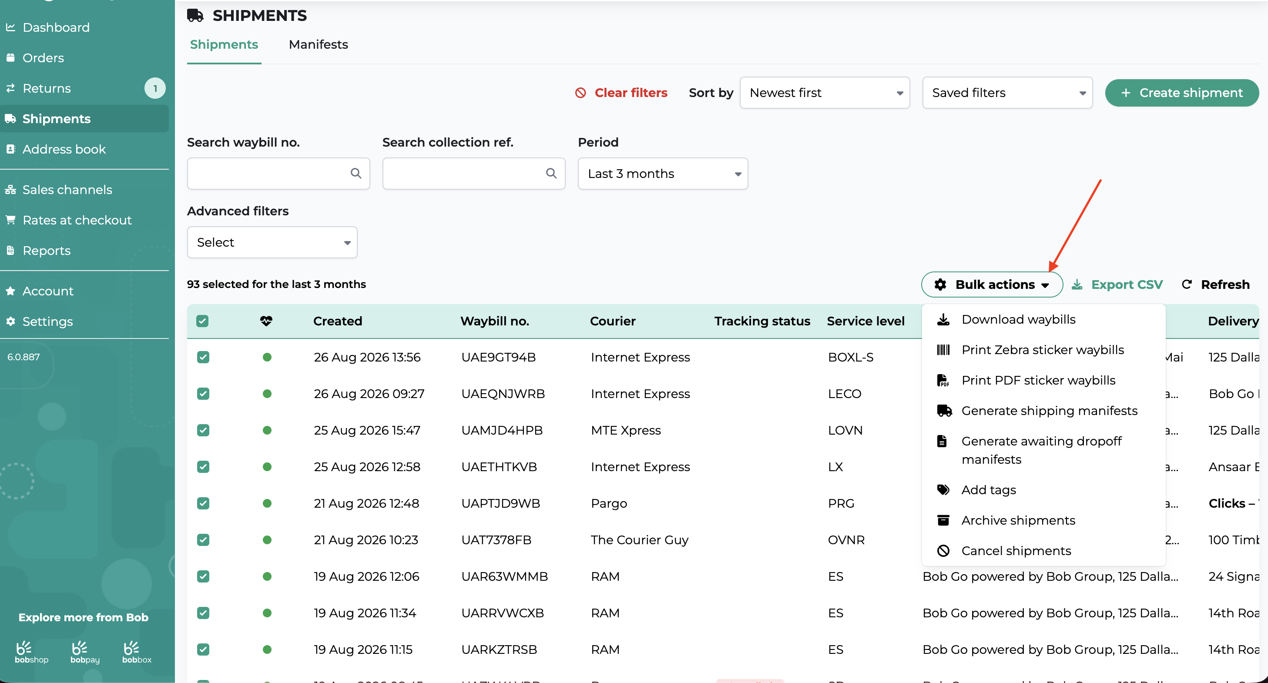
Task: Open the Saved filters dropdown
Action: pos(1007,93)
